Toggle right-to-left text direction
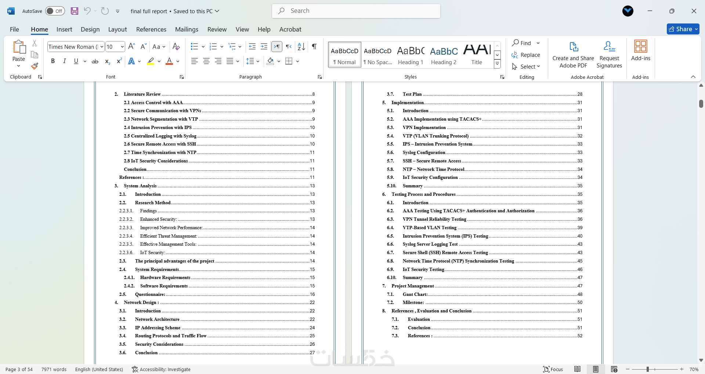705x374 pixels. 289,47
